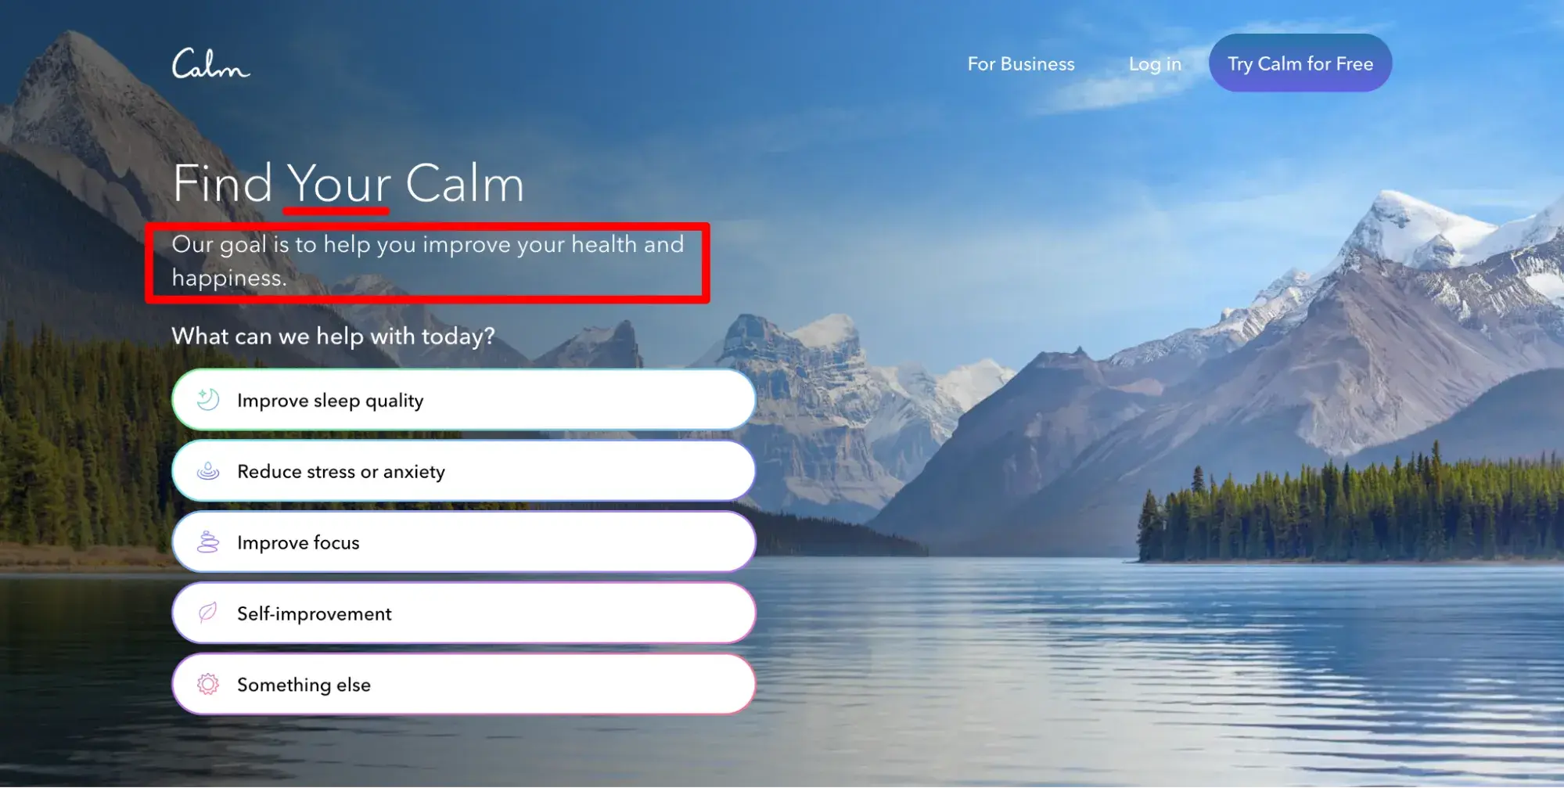The image size is (1564, 788).
Task: Click the underlined word Your in heading
Action: [x=338, y=185]
